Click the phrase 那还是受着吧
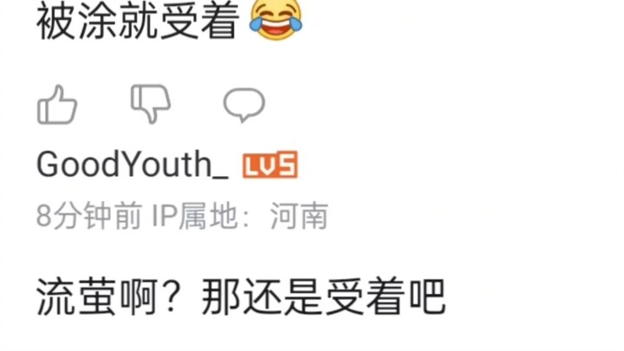Viewport: 624px width, 351px height. pyautogui.click(x=323, y=297)
